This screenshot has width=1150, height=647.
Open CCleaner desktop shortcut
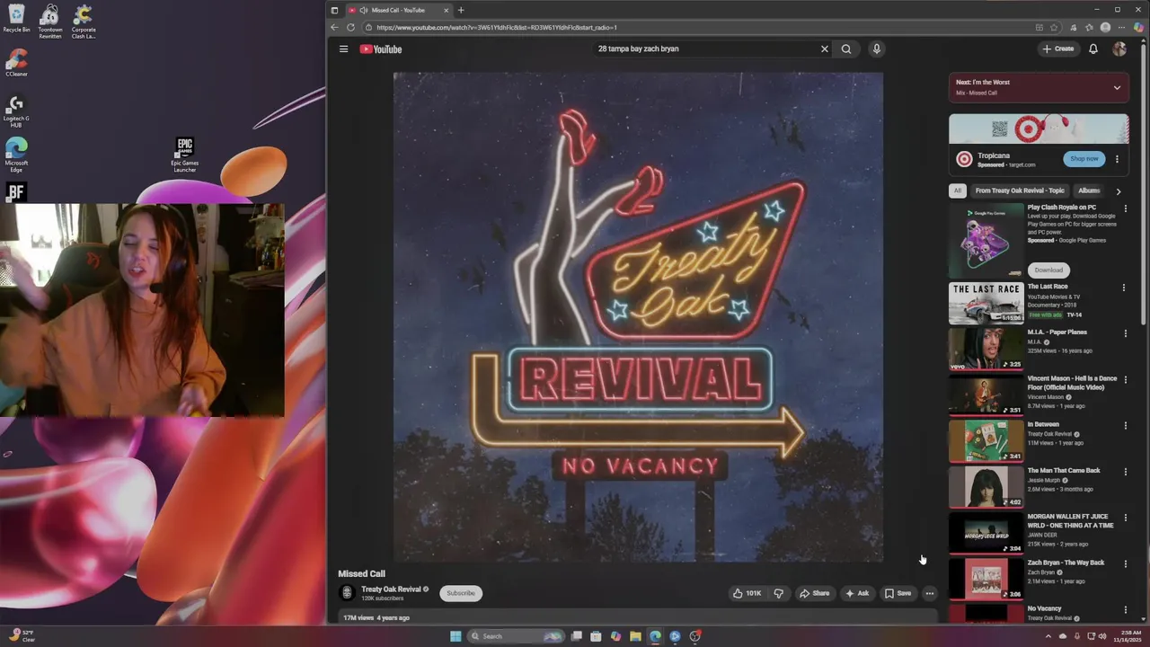[16, 62]
